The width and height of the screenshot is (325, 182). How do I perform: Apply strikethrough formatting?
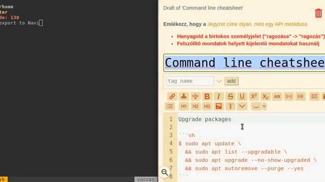[230, 97]
